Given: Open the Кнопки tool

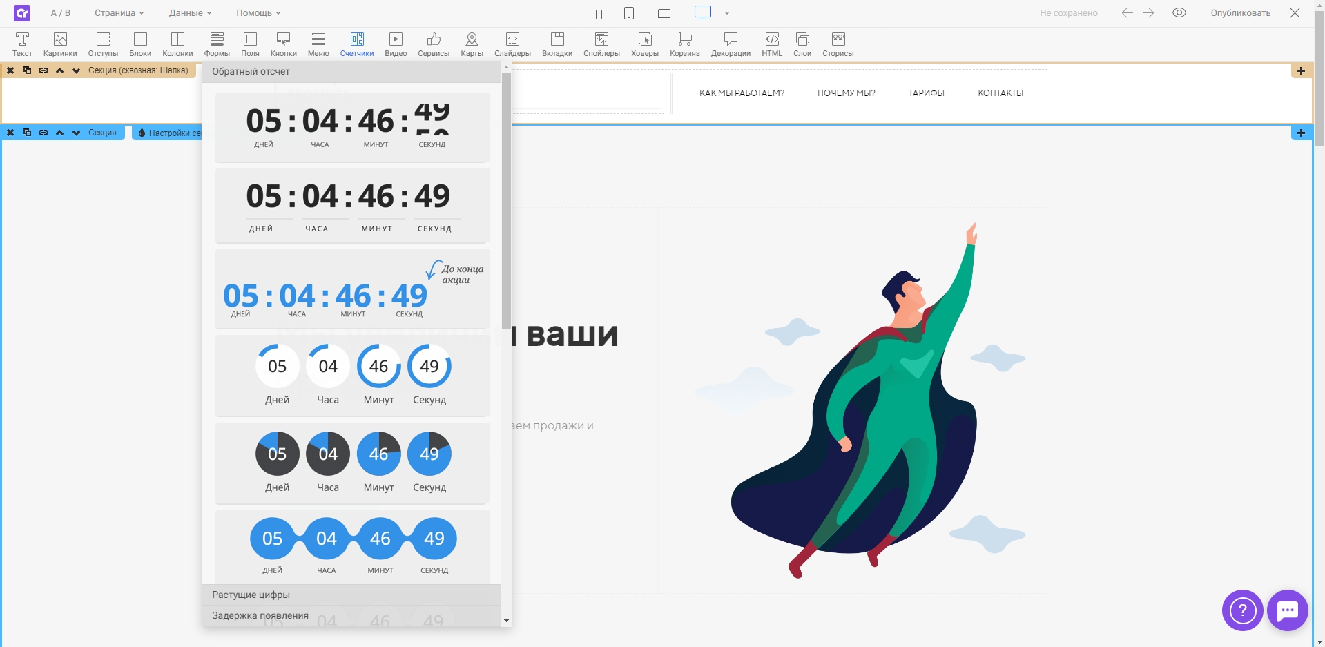Looking at the screenshot, I should 283,44.
